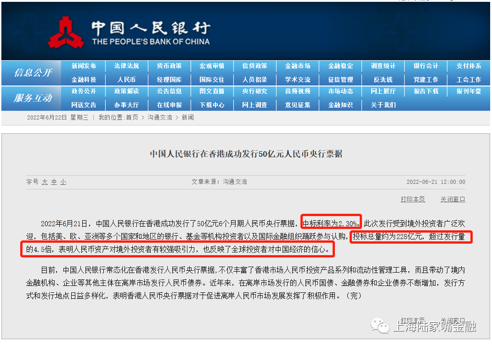Open 报告下载 menu item
Screen dimensions: 492x348
tap(426, 91)
